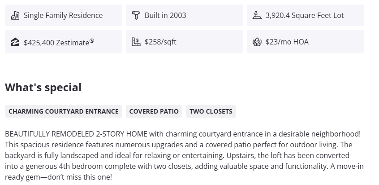Select the Two Closets tag
Image resolution: width=379 pixels, height=185 pixels.
point(211,111)
